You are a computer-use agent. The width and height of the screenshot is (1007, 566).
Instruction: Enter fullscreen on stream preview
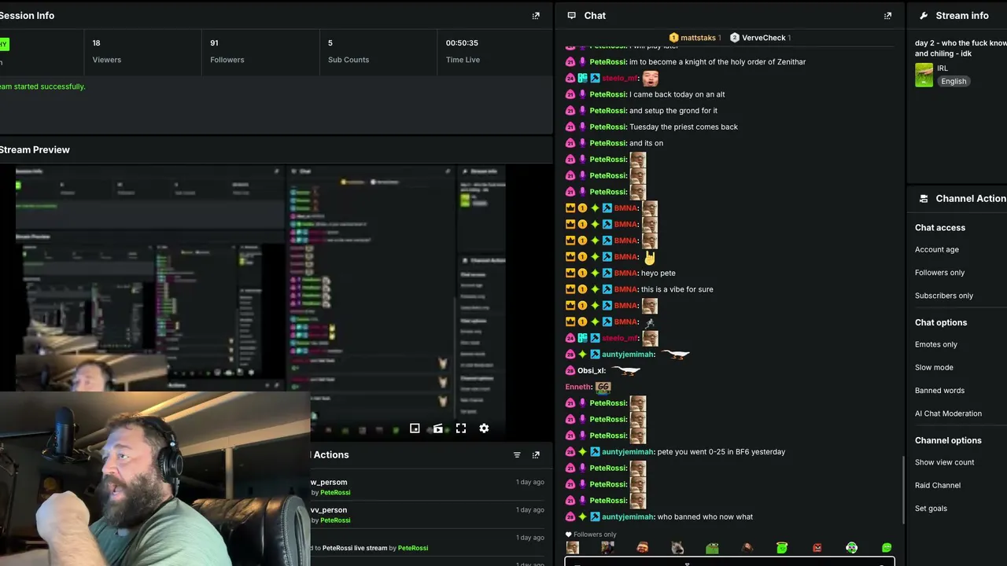(x=461, y=428)
